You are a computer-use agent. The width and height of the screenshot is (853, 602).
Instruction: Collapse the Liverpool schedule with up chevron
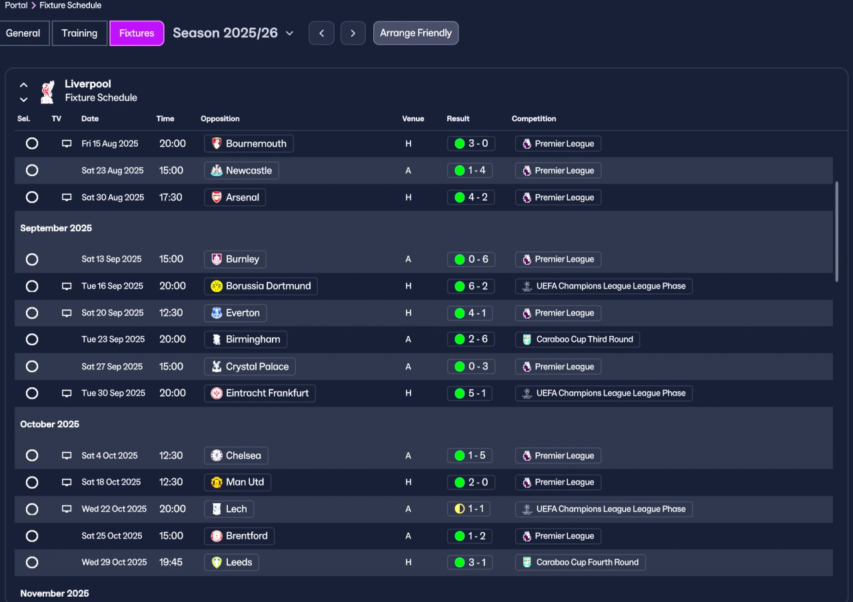24,85
